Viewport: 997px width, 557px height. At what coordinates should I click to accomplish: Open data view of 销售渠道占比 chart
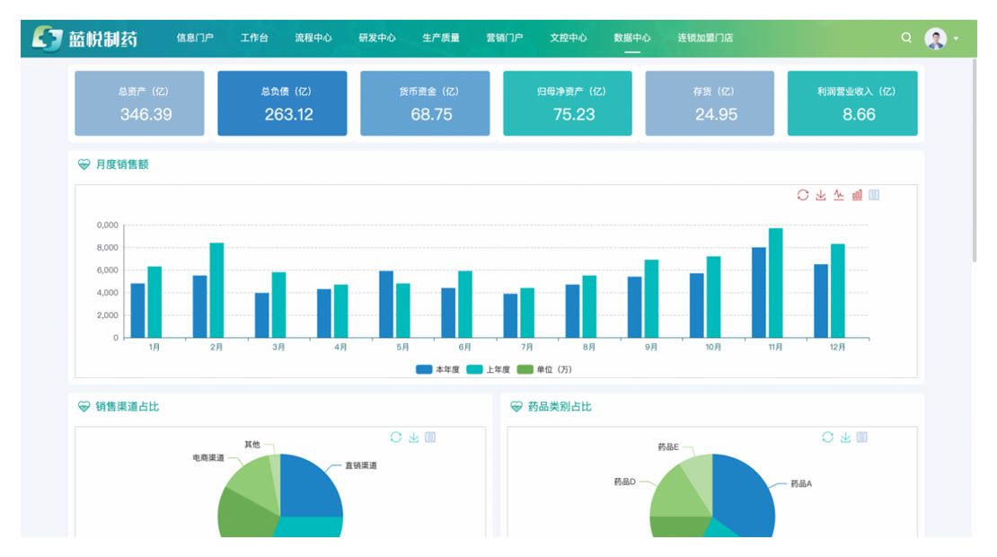431,438
